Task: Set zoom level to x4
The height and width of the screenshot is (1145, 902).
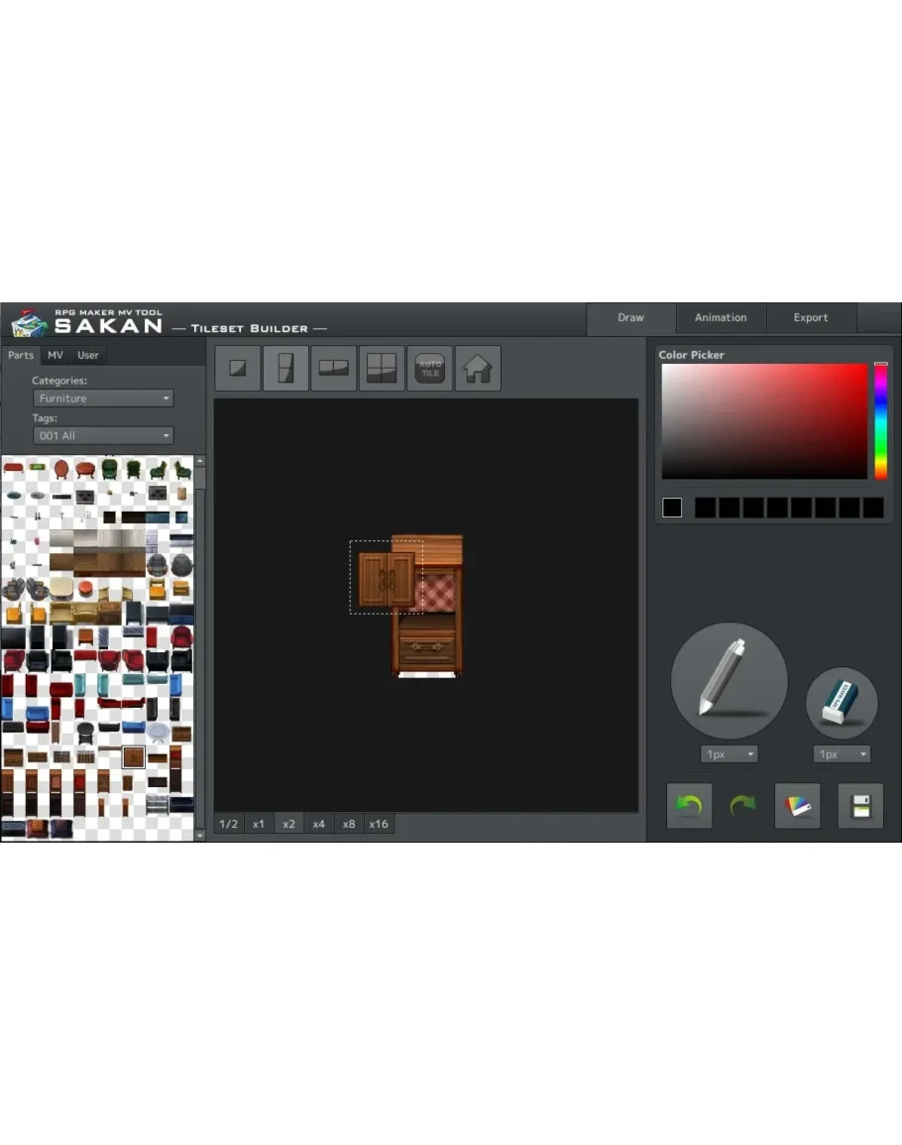Action: point(318,824)
